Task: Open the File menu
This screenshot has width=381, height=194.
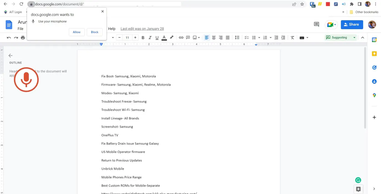Action: (21, 29)
